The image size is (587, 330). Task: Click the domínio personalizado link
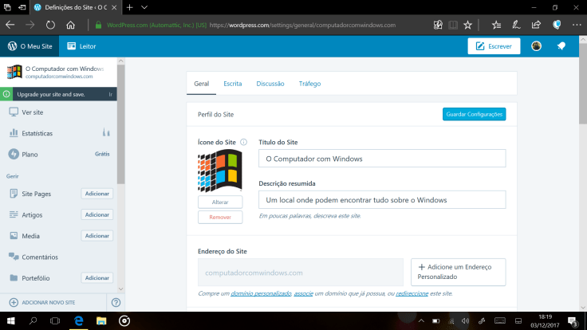coord(261,293)
